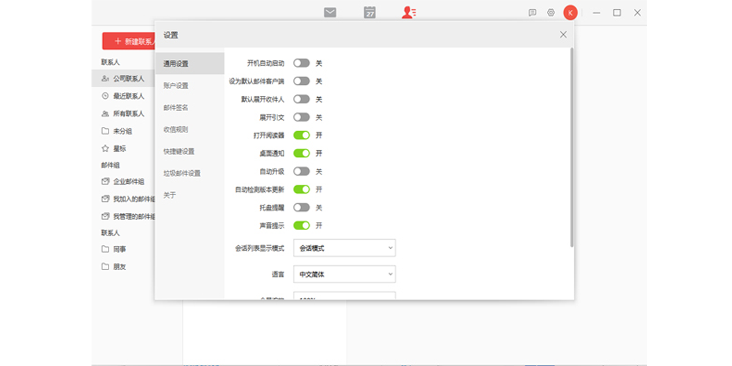Click the clock icon beside 最近联系人
This screenshot has width=732, height=366.
click(x=104, y=96)
